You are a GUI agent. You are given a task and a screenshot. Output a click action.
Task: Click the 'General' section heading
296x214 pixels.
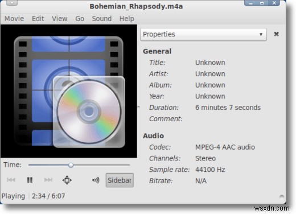click(157, 51)
